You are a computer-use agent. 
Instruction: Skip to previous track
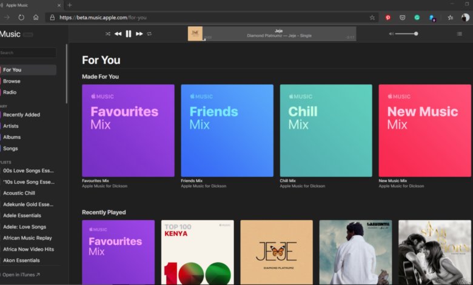pos(118,34)
